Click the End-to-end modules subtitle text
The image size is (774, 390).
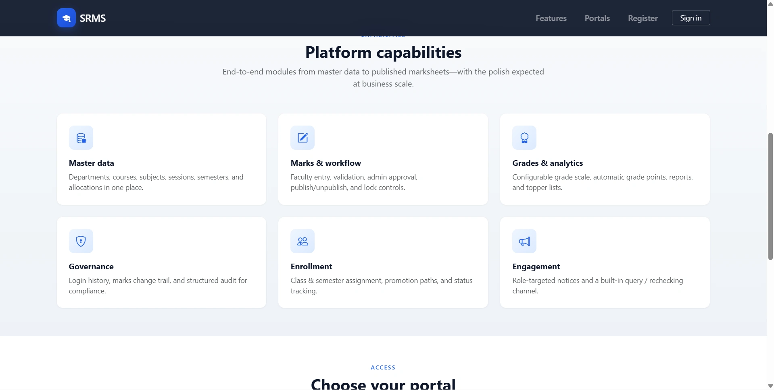tap(383, 78)
